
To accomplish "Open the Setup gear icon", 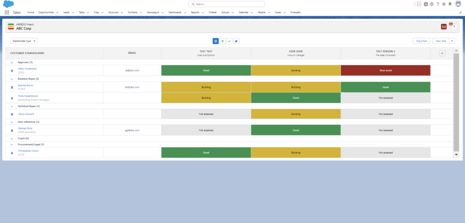I will (444, 4).
